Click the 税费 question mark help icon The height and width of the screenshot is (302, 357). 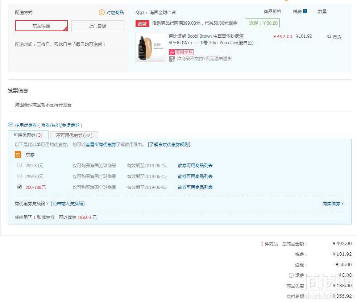point(305,11)
